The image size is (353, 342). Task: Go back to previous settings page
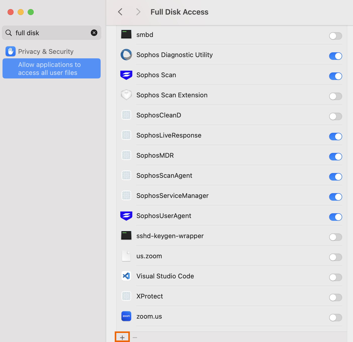point(120,12)
